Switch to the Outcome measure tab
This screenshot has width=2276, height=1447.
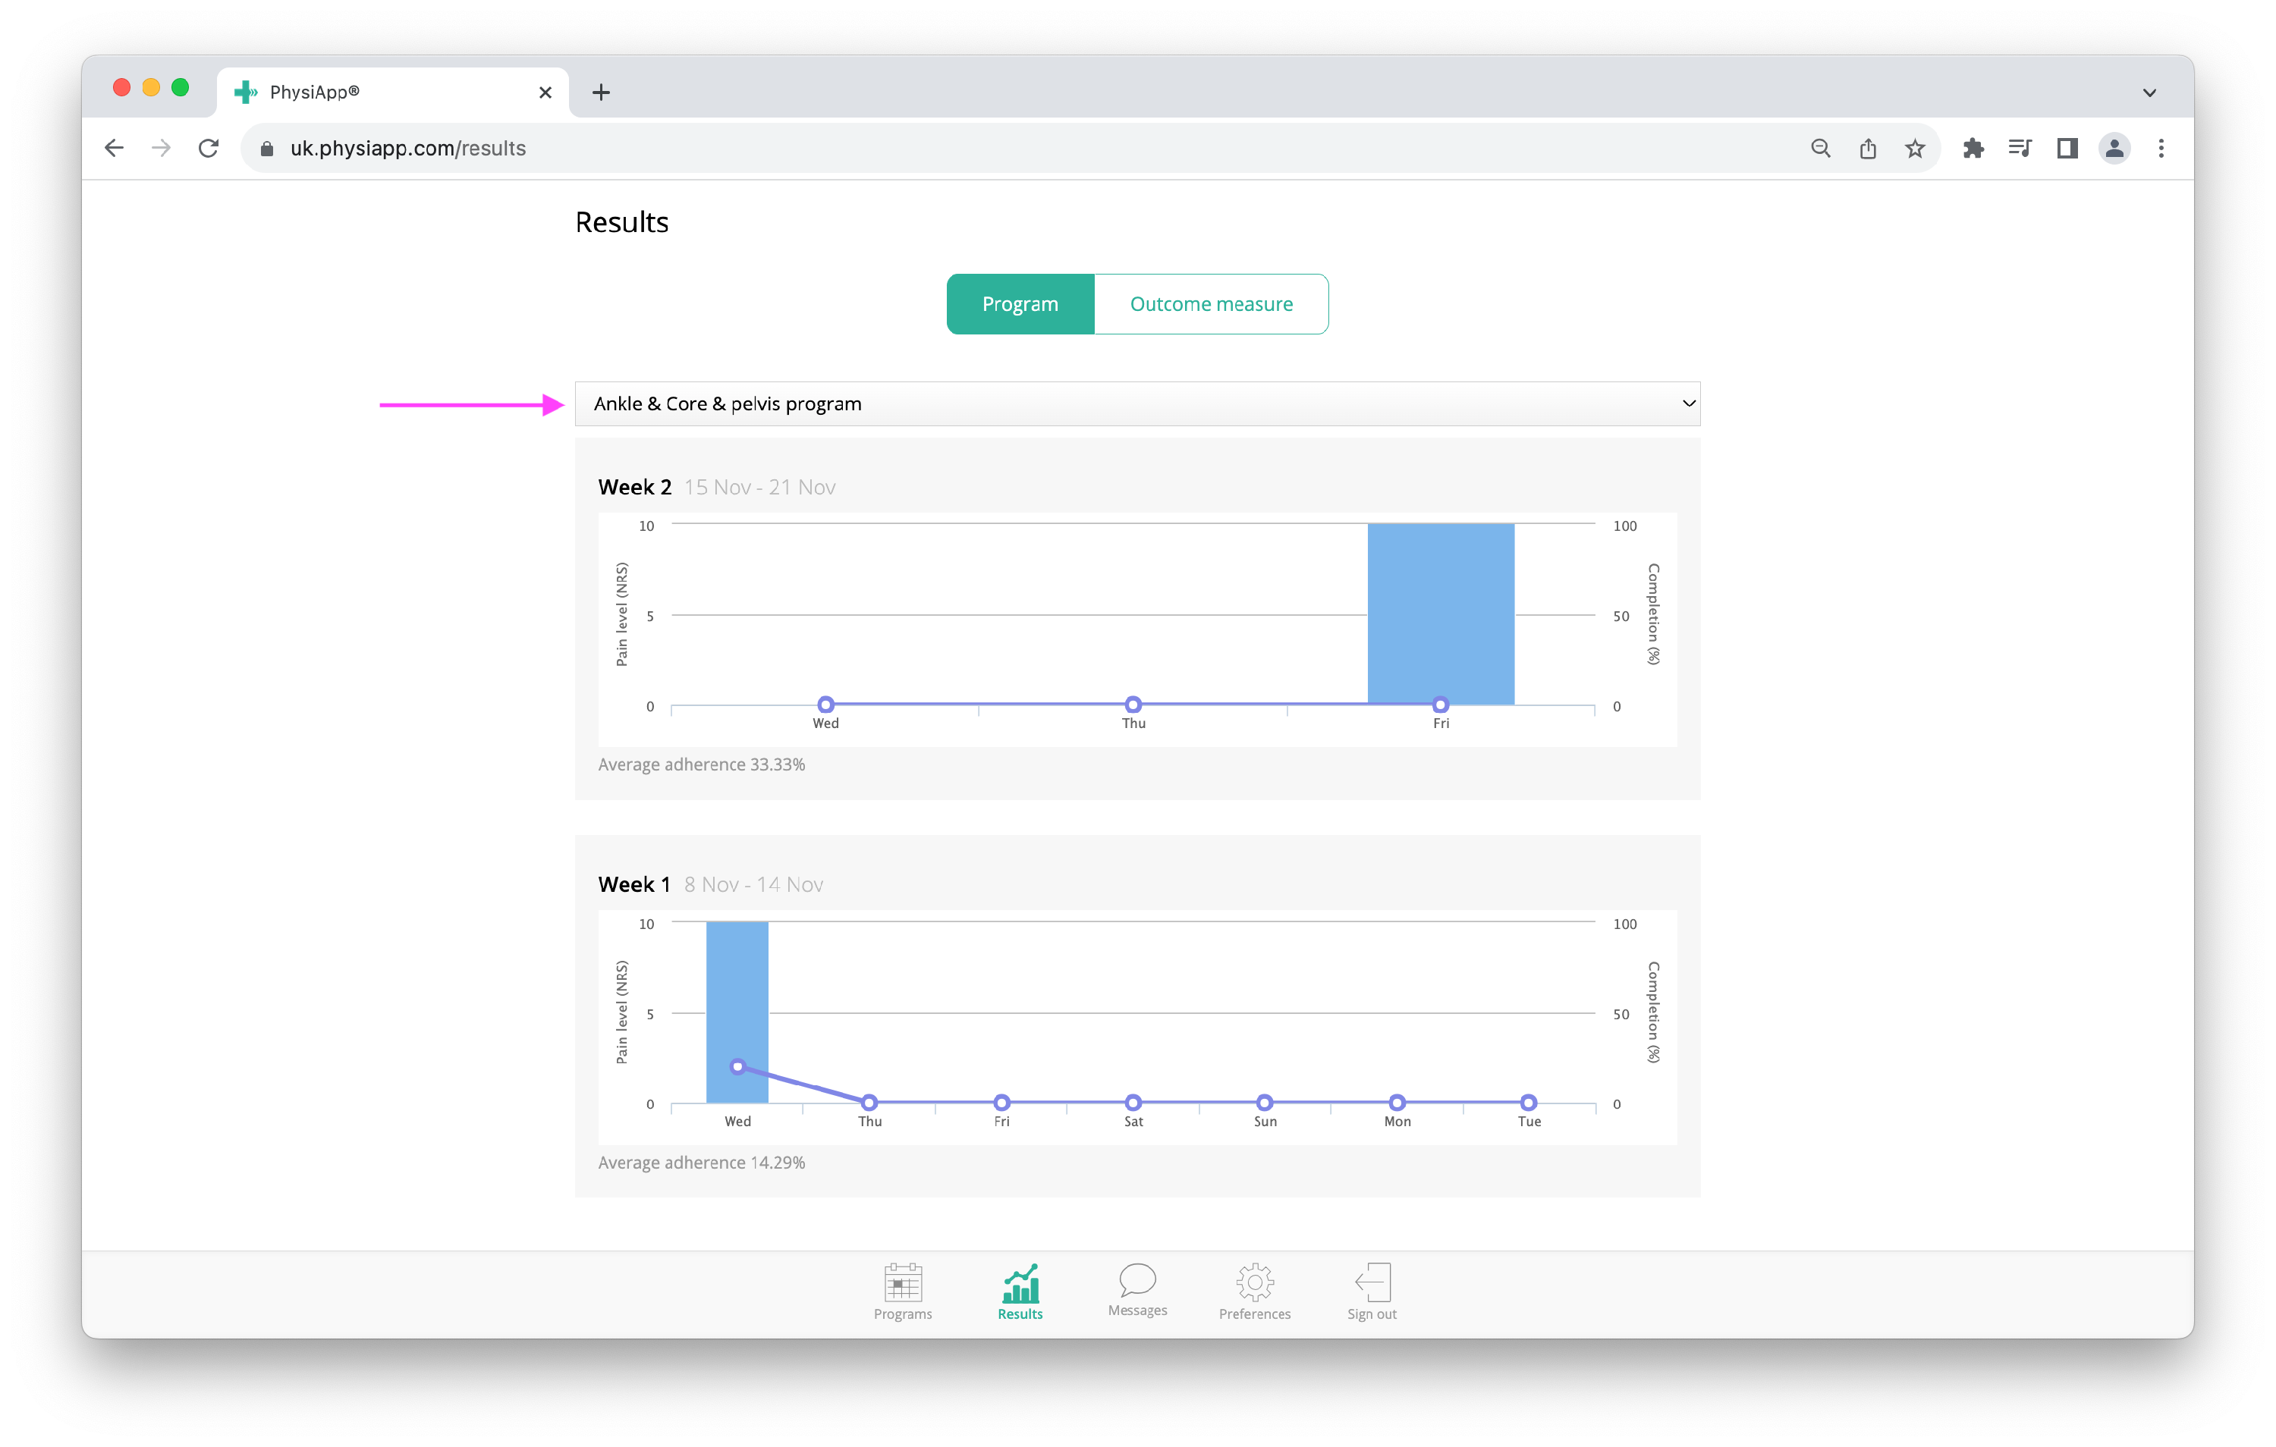point(1211,304)
